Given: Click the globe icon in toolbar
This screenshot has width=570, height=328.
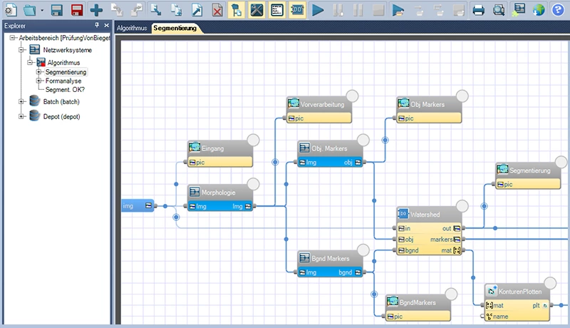Looking at the screenshot, I should (x=539, y=10).
